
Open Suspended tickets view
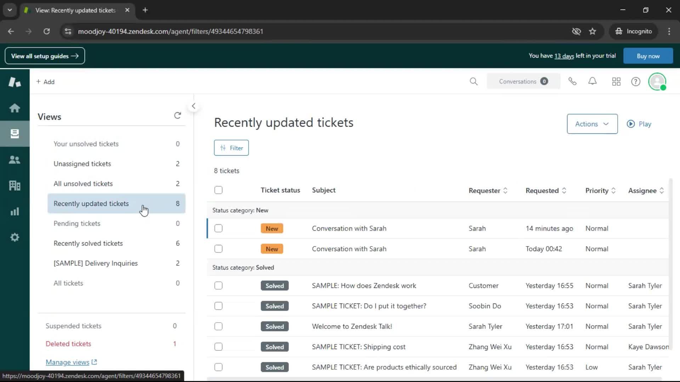click(x=112, y=326)
